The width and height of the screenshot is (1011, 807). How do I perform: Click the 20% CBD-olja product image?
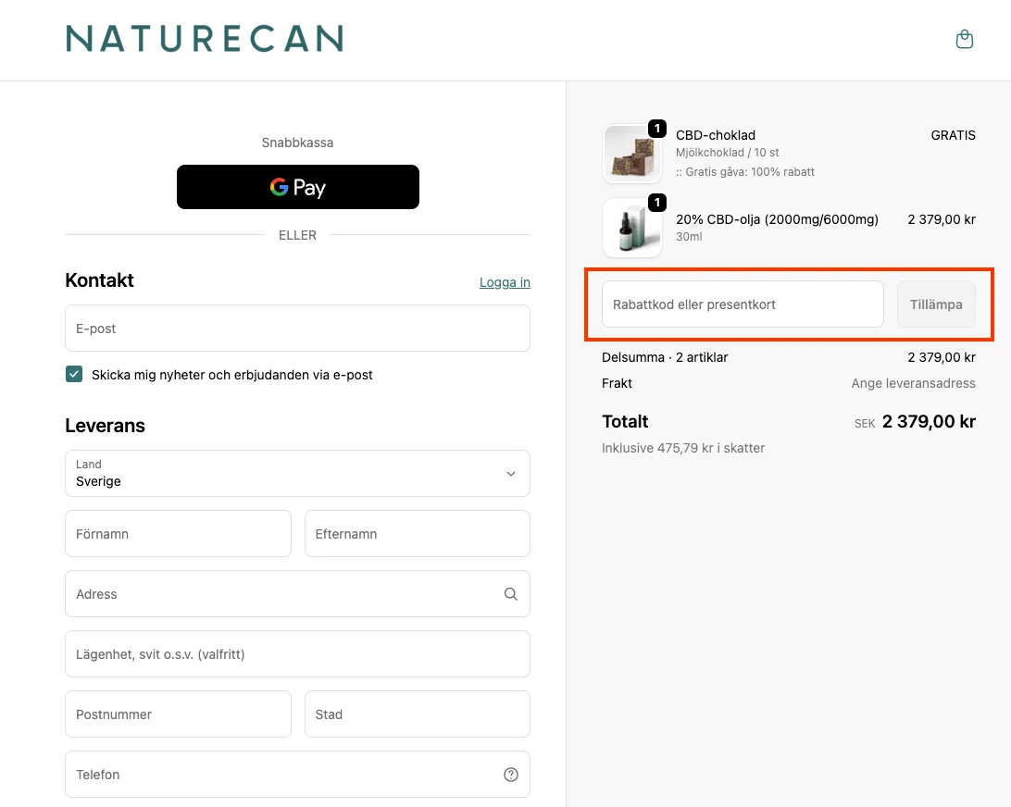(632, 228)
